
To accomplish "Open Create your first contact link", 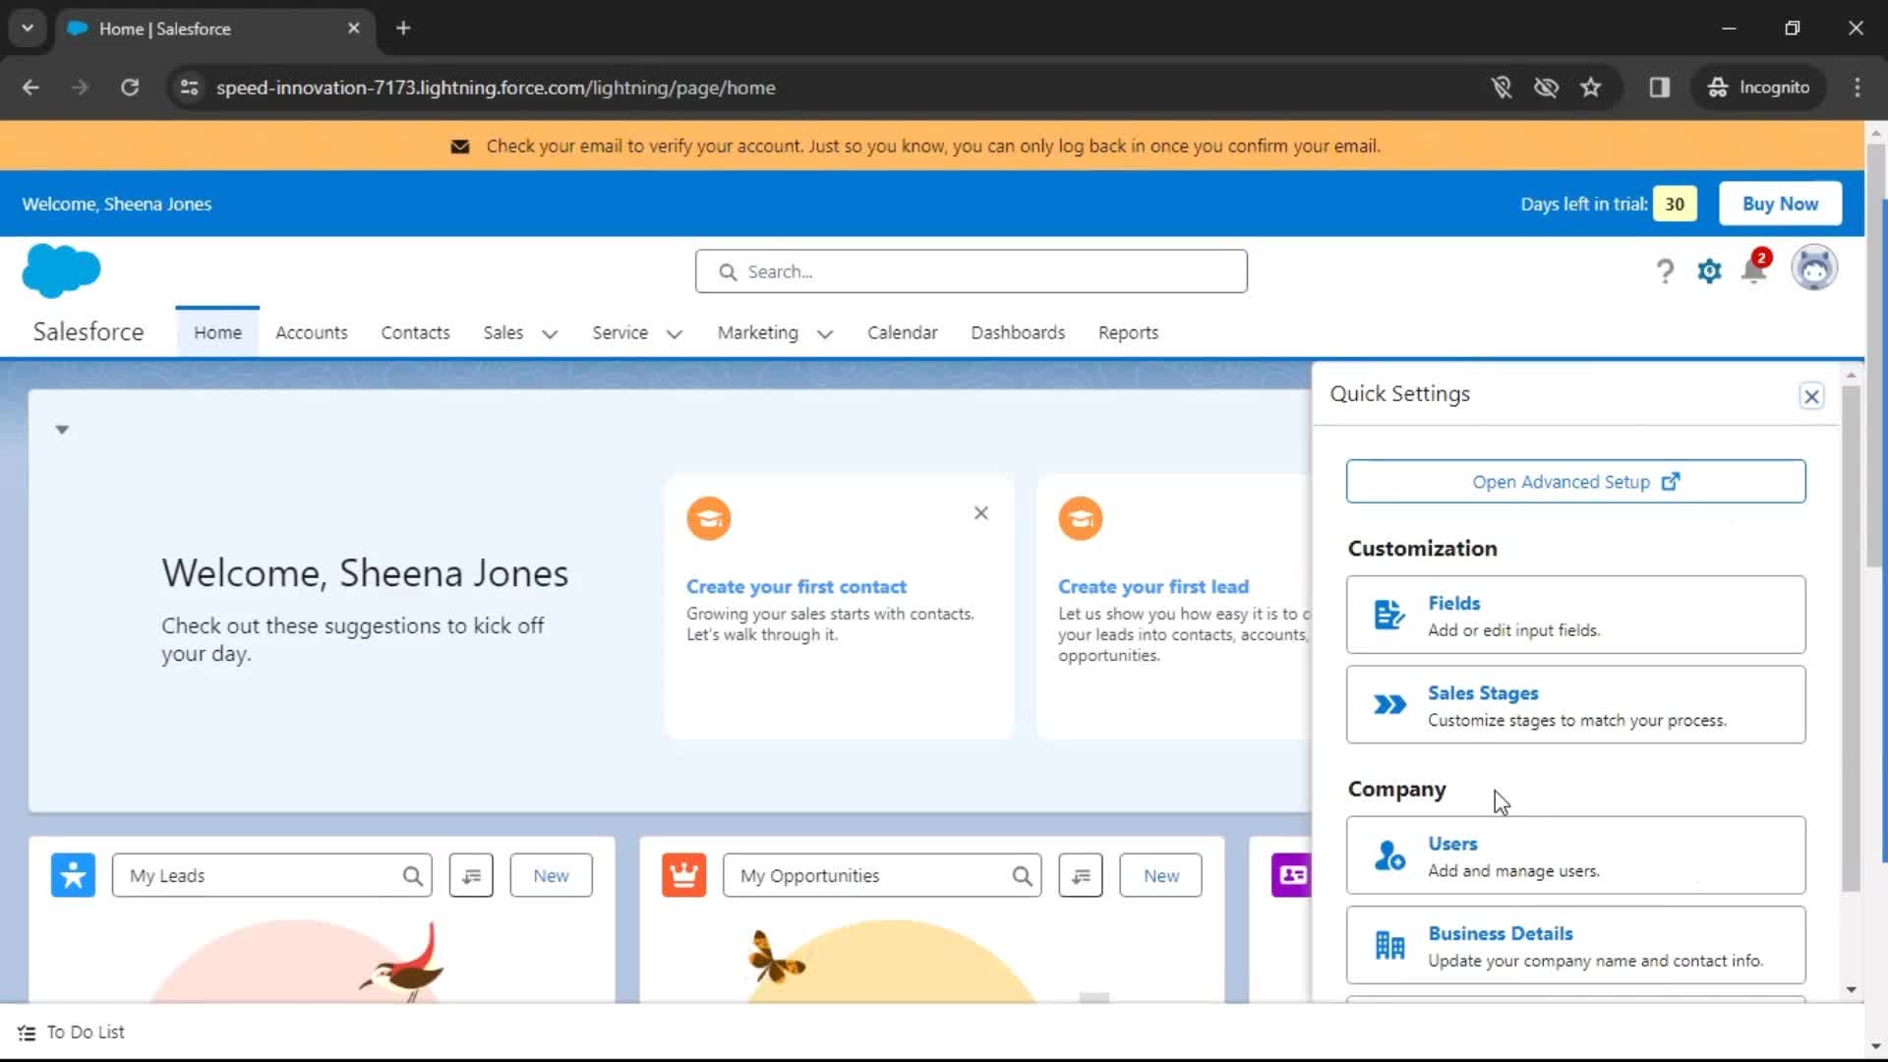I will point(796,587).
